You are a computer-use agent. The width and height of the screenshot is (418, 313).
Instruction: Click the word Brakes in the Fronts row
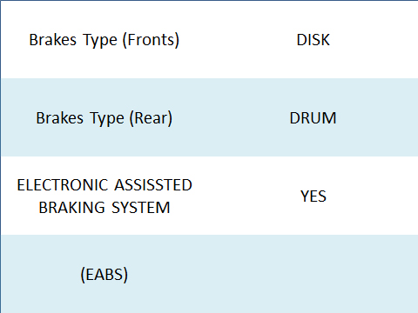(x=53, y=40)
